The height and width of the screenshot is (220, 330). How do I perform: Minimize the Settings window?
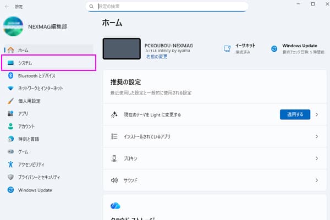298,4
